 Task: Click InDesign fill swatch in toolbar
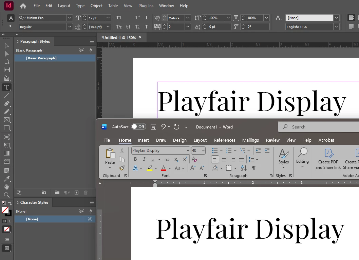(5, 210)
